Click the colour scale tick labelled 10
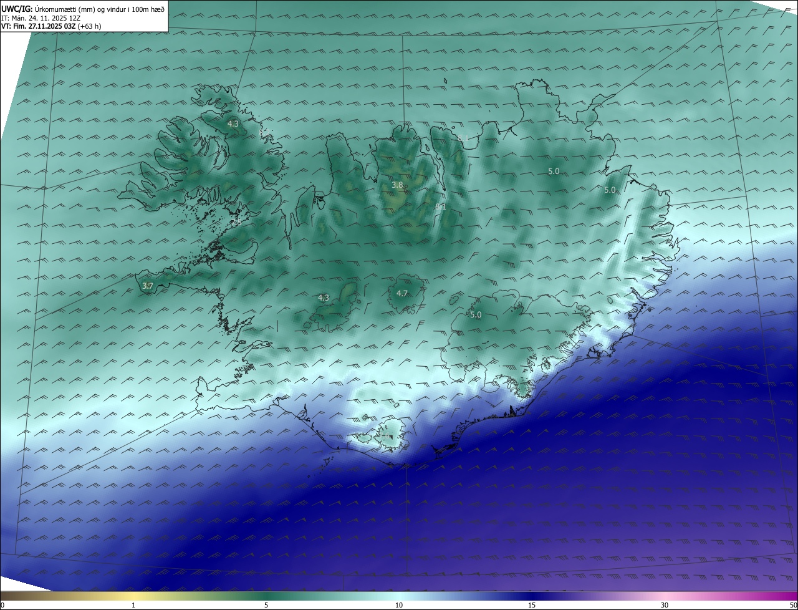Screen dimensions: 798x610 pos(399,605)
